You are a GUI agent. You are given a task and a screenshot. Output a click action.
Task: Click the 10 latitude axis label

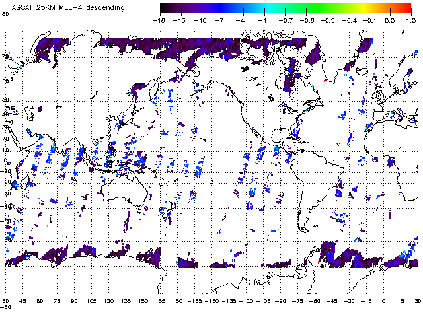tap(5, 150)
